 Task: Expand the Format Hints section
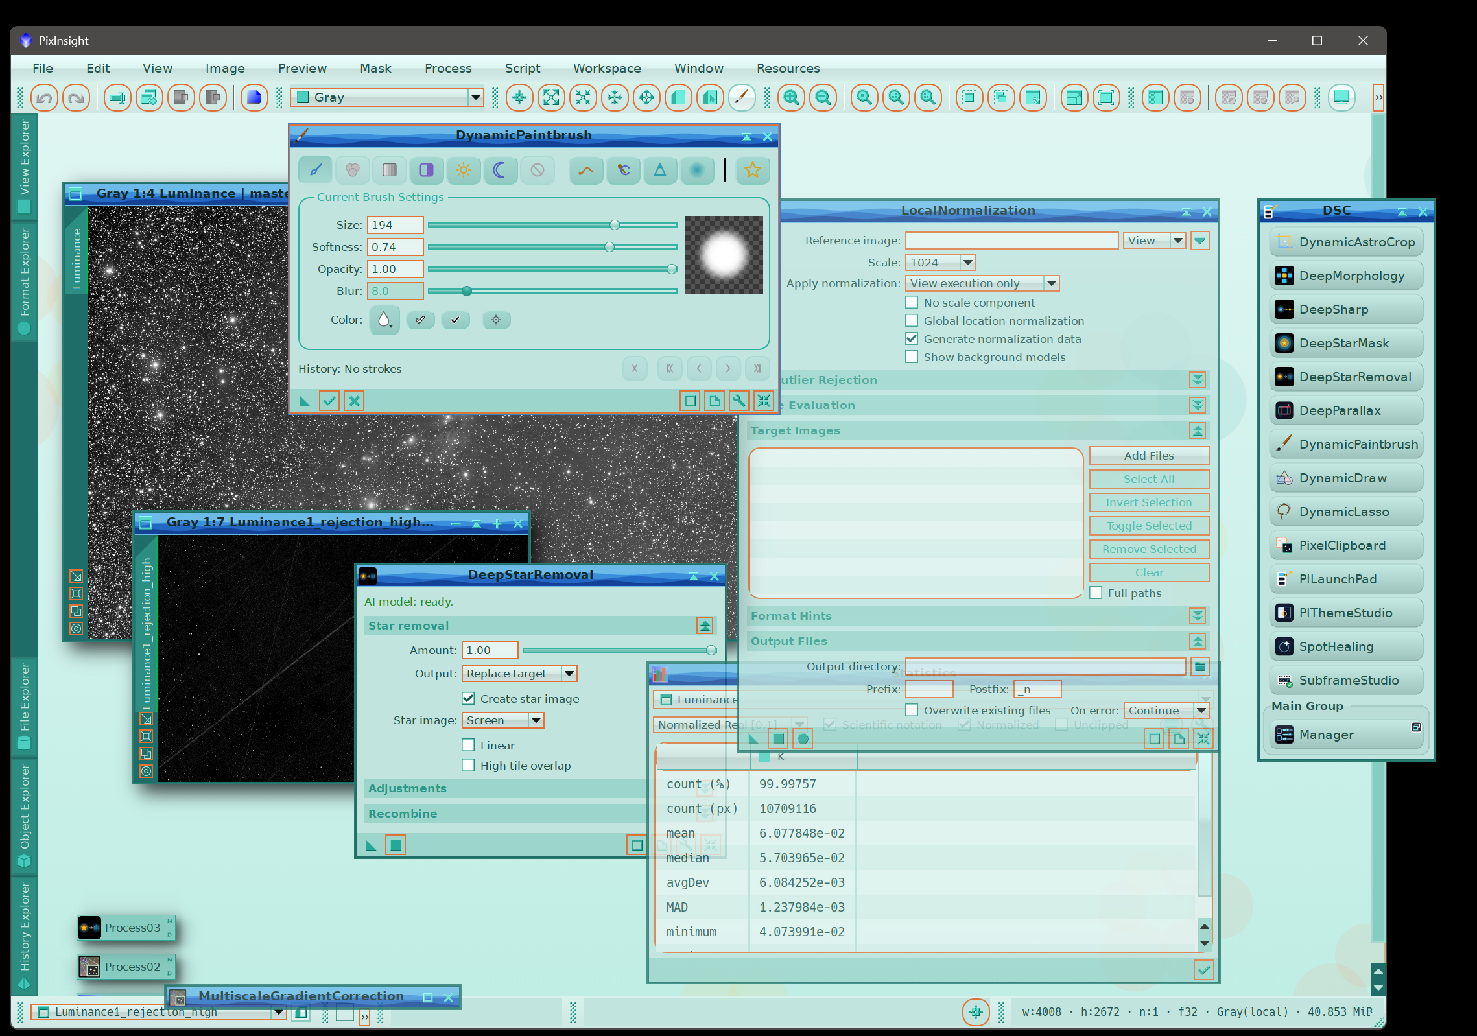(x=1198, y=616)
